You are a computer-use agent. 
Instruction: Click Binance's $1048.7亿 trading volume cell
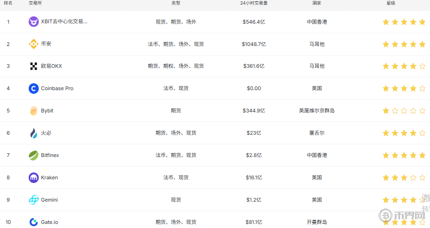pos(254,44)
